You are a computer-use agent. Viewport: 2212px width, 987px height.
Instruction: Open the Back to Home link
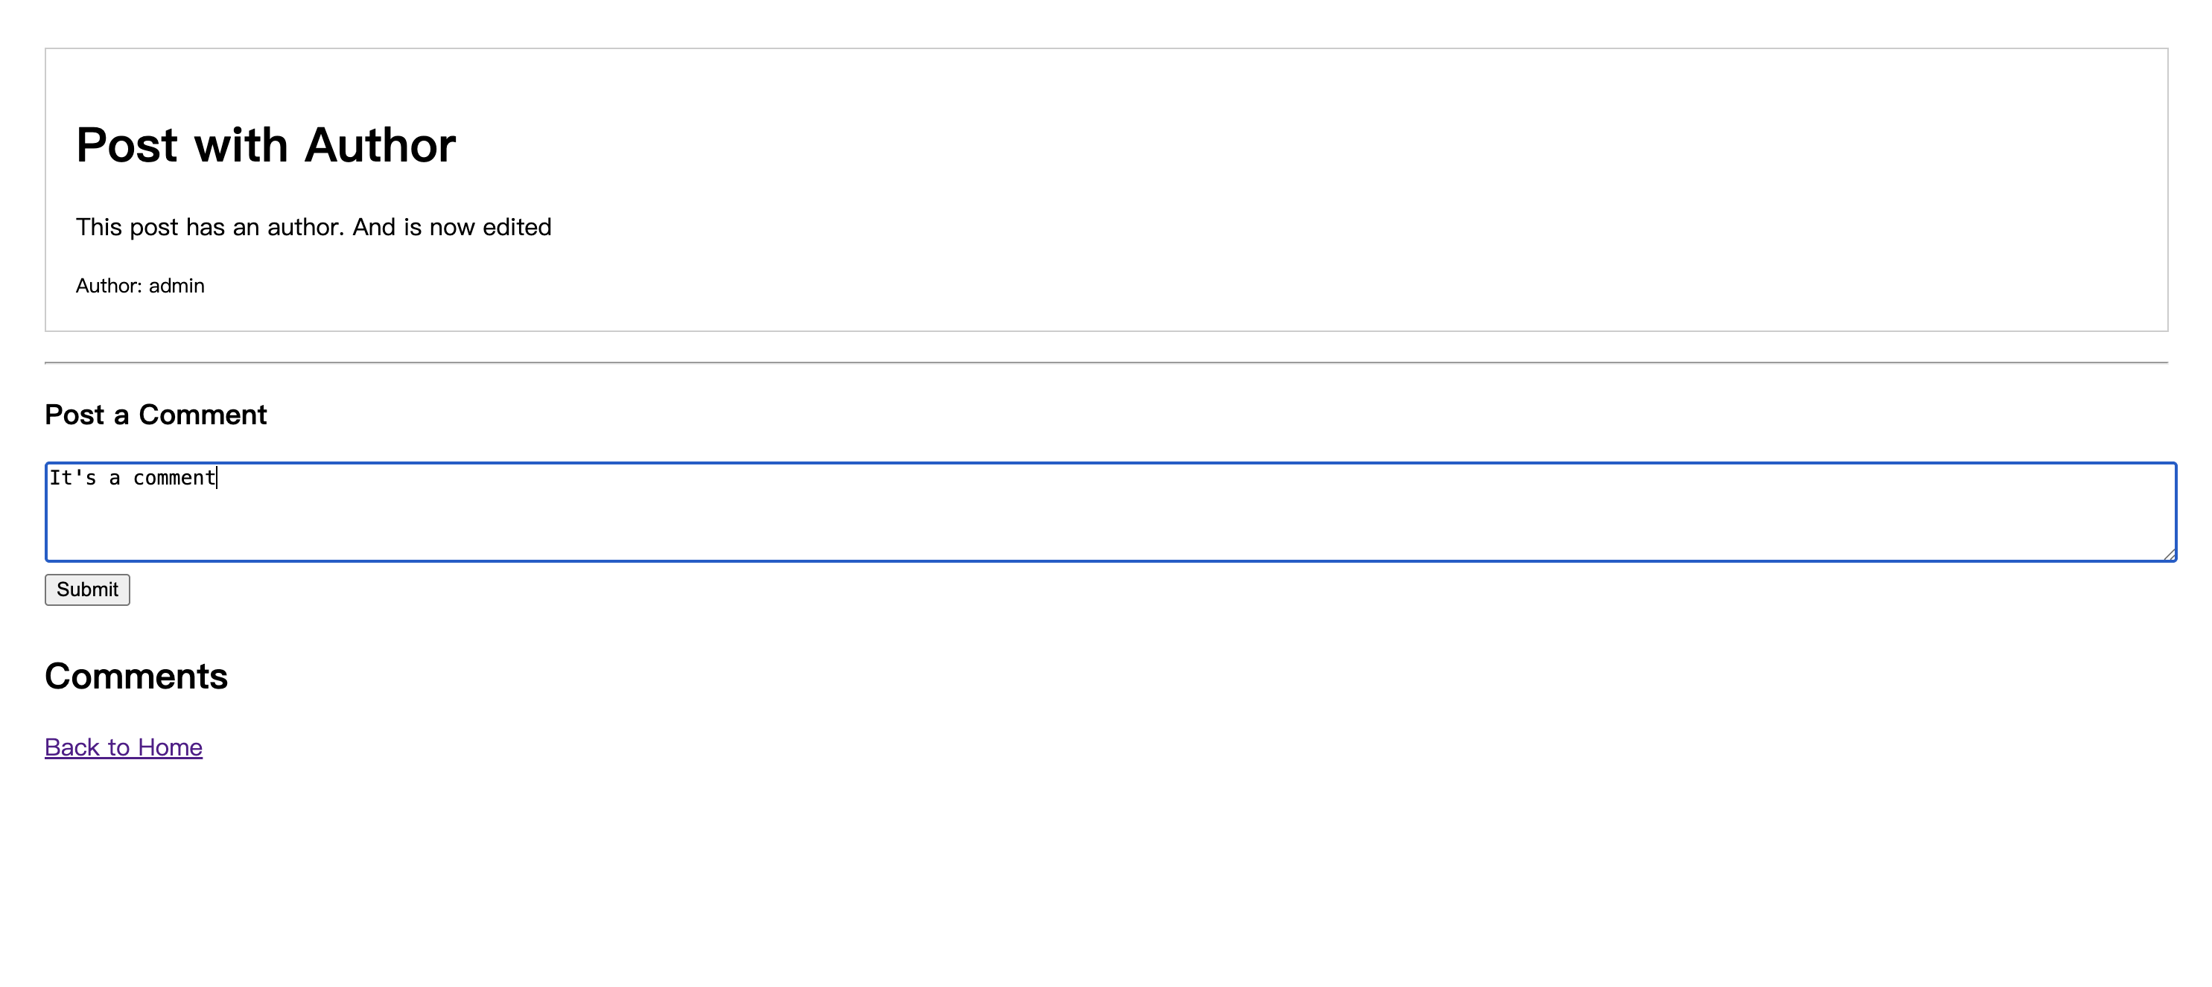point(124,747)
